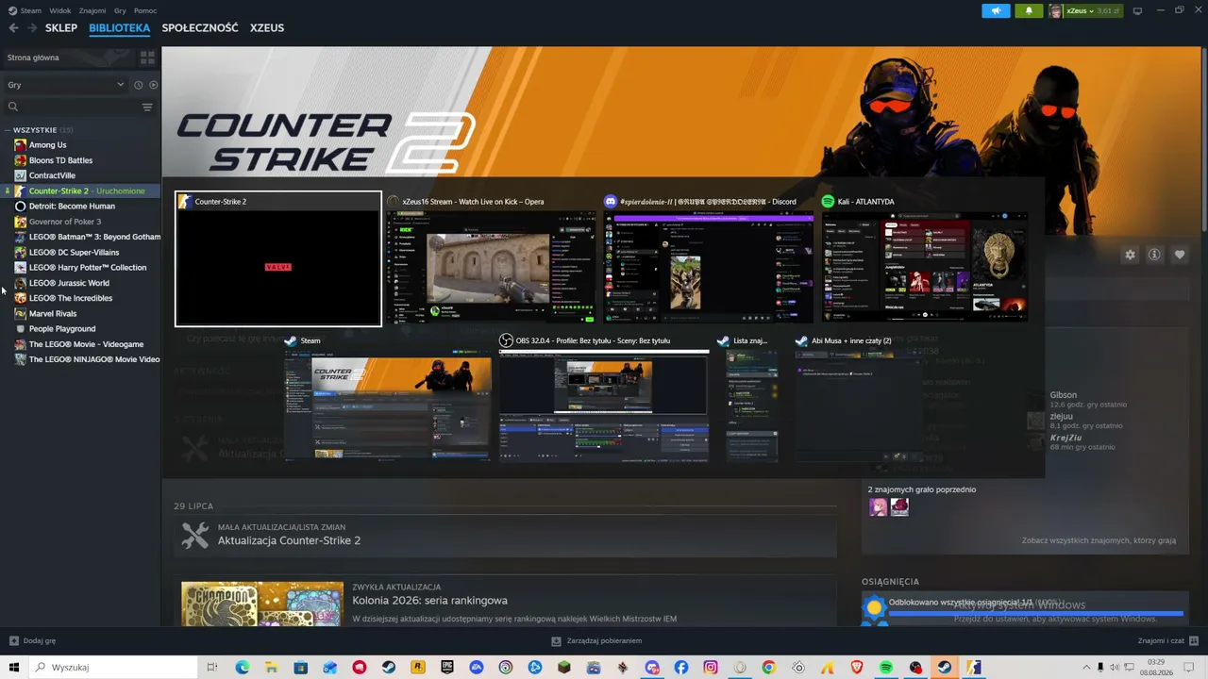Open Instagram from the taskbar
This screenshot has height=679, width=1208.
point(711,668)
